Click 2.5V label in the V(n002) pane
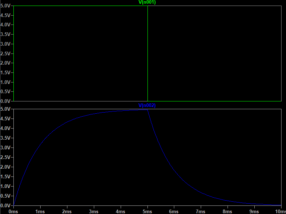The image size is (286, 214). point(6,157)
